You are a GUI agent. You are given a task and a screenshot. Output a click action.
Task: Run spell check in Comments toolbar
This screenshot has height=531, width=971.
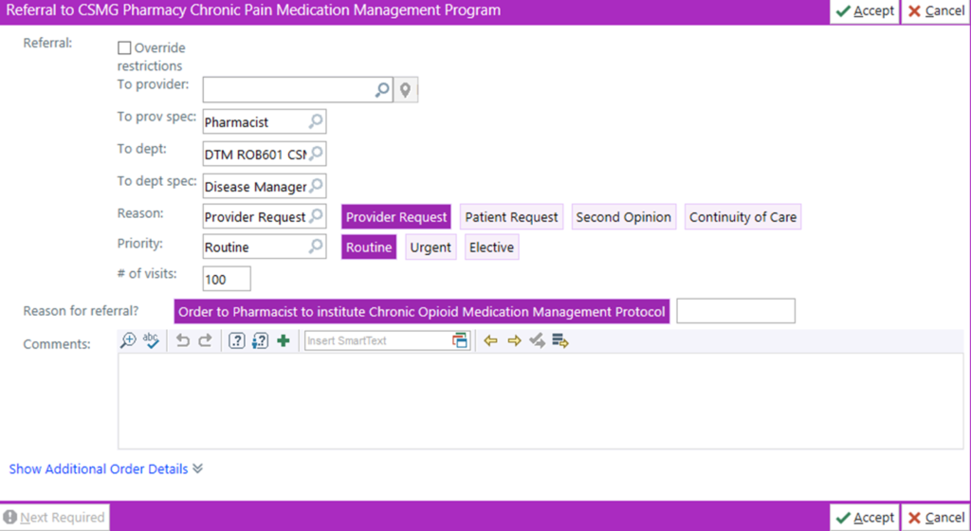[151, 341]
